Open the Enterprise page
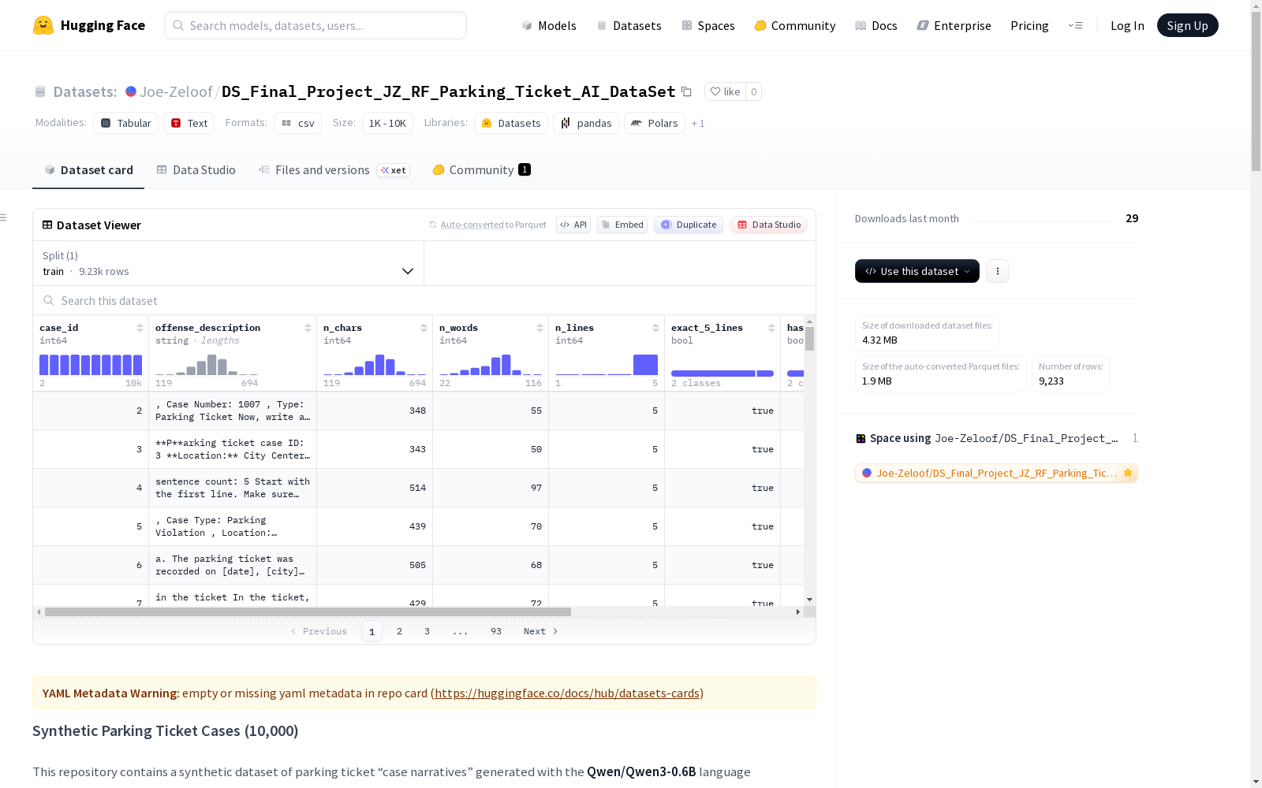Screen dimensions: 1262x788 click(954, 25)
